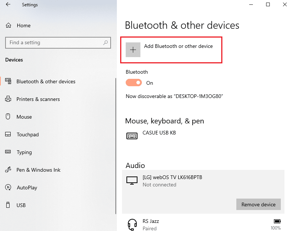
Task: Click the Touchpad icon in sidebar
Action: pyautogui.click(x=8, y=134)
